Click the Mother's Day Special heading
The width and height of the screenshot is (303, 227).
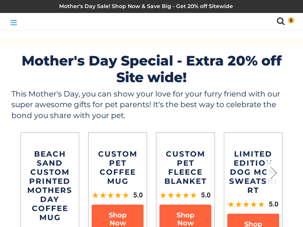(x=151, y=69)
